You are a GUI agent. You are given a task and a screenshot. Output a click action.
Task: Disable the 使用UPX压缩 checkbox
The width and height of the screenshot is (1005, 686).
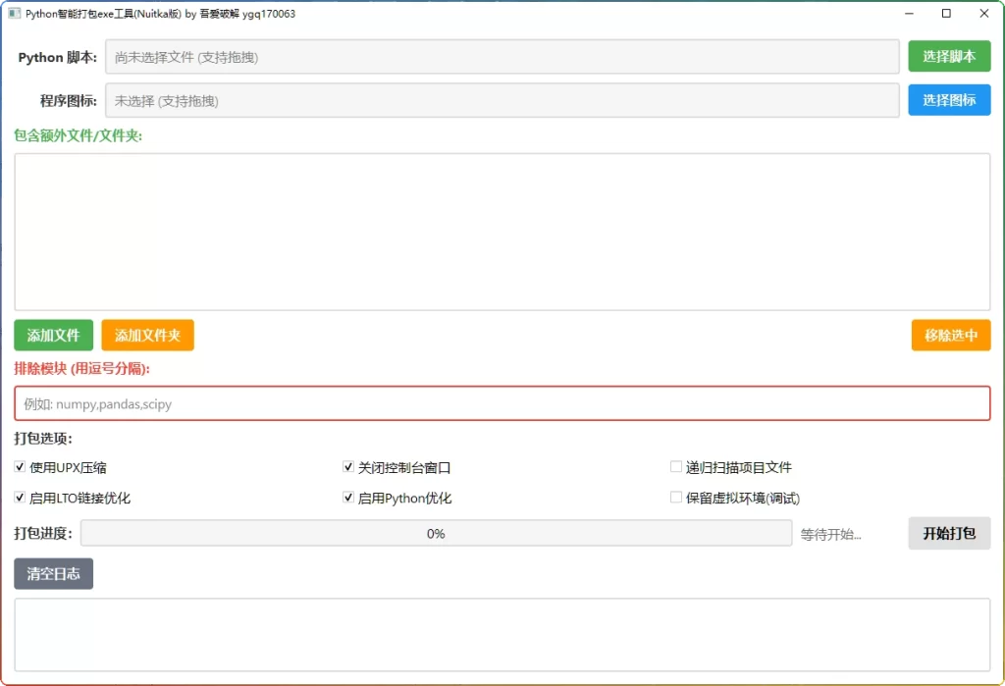pos(20,467)
